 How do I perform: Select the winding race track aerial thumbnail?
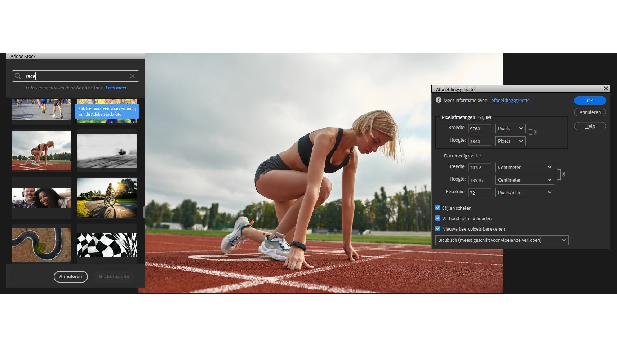tap(41, 245)
